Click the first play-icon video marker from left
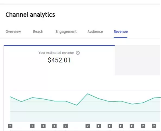 (43, 126)
